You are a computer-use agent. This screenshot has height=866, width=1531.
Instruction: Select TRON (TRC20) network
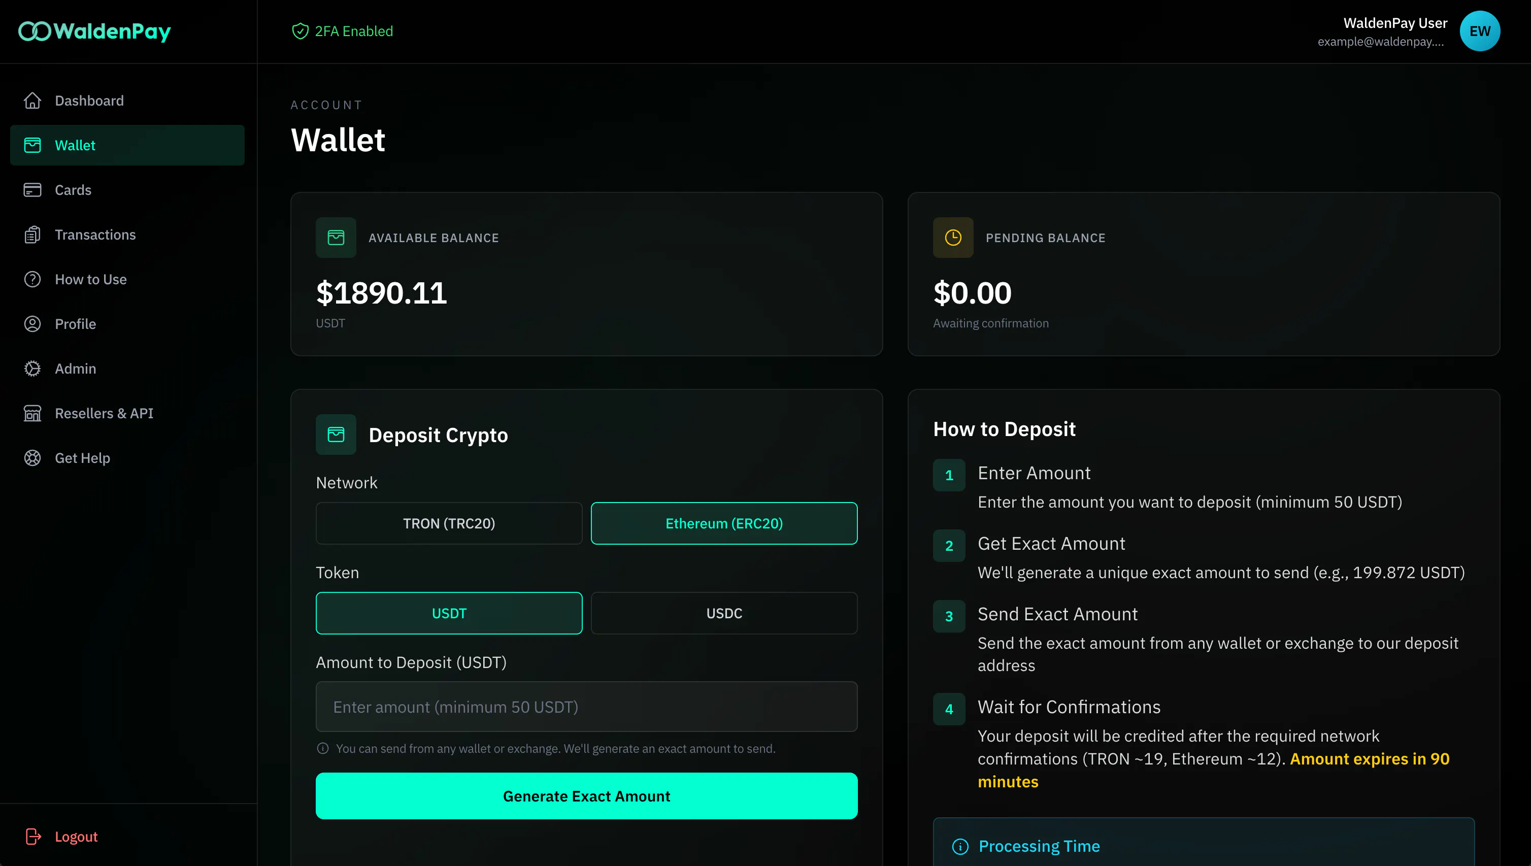449,523
